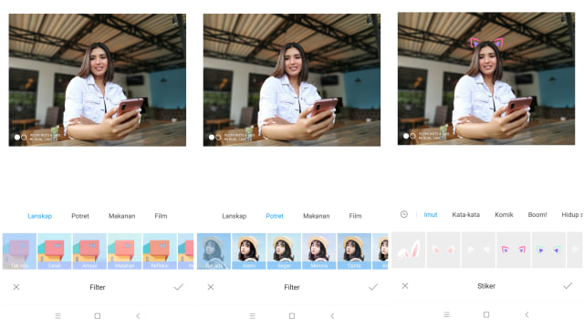Choose the Cerita portrait filter

coord(354,251)
